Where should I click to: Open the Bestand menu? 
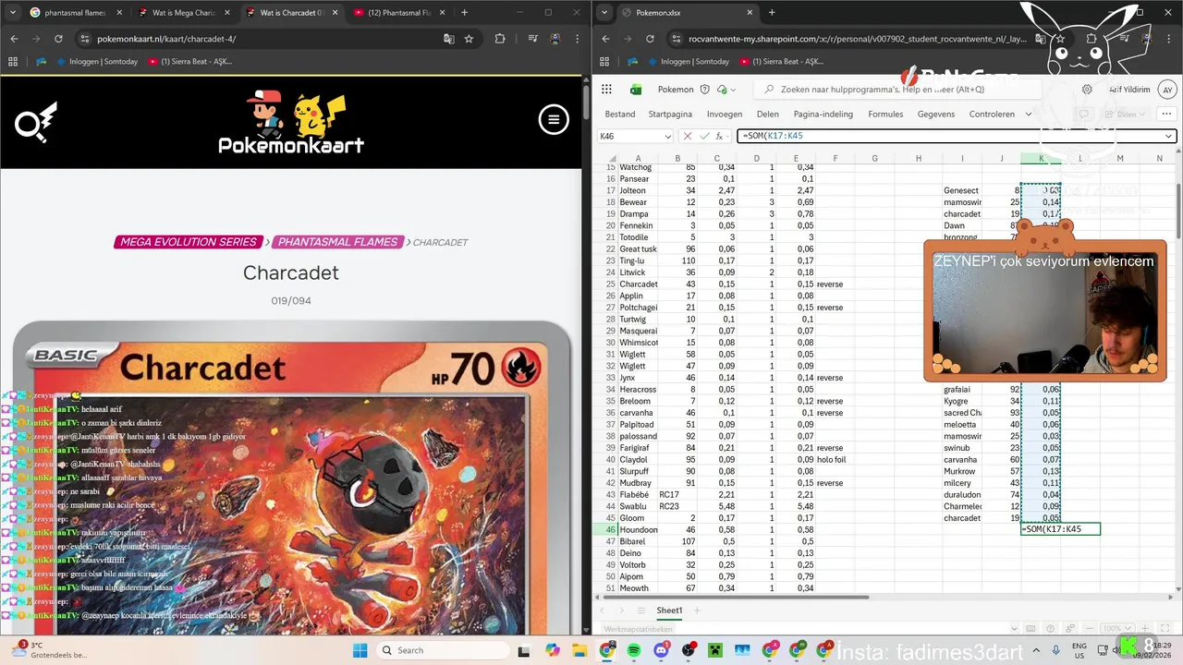pos(619,115)
